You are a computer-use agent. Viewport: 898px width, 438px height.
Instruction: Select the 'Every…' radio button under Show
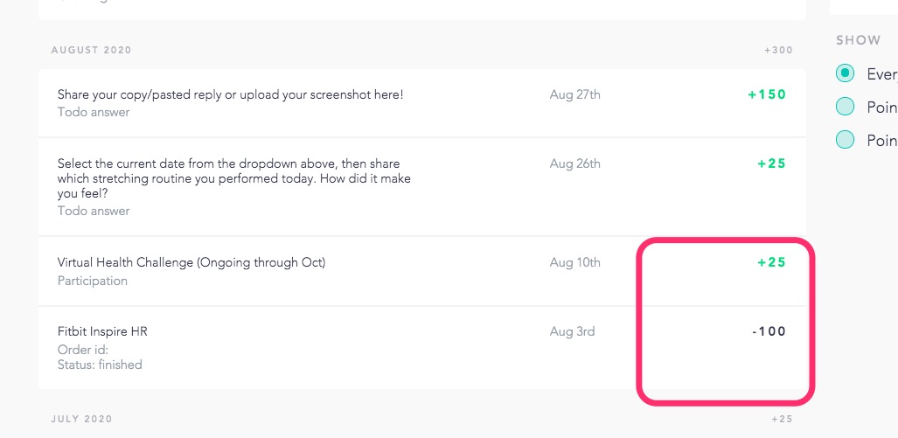tap(845, 73)
